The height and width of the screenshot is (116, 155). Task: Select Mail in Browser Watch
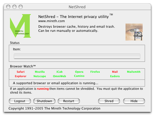[115, 72]
